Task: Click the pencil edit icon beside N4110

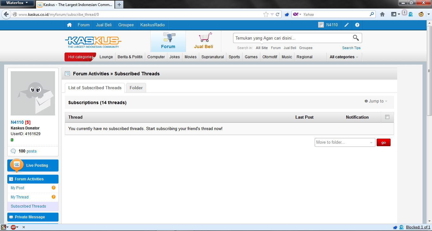Action: [347, 25]
